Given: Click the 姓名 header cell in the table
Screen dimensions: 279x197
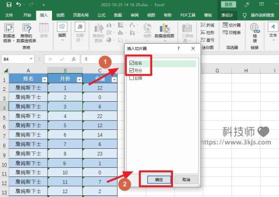Looking at the screenshot, I should click(x=28, y=78).
